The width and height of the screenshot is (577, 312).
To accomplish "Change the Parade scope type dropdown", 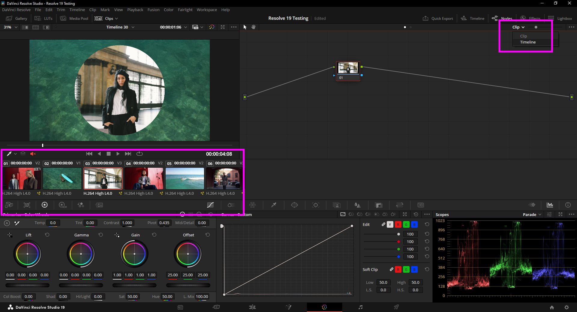I will pos(532,214).
